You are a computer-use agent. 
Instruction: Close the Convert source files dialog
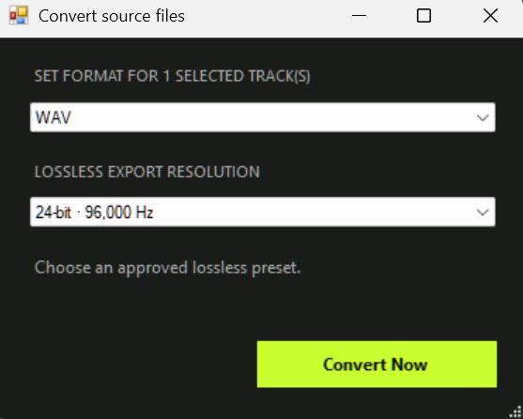[x=490, y=16]
